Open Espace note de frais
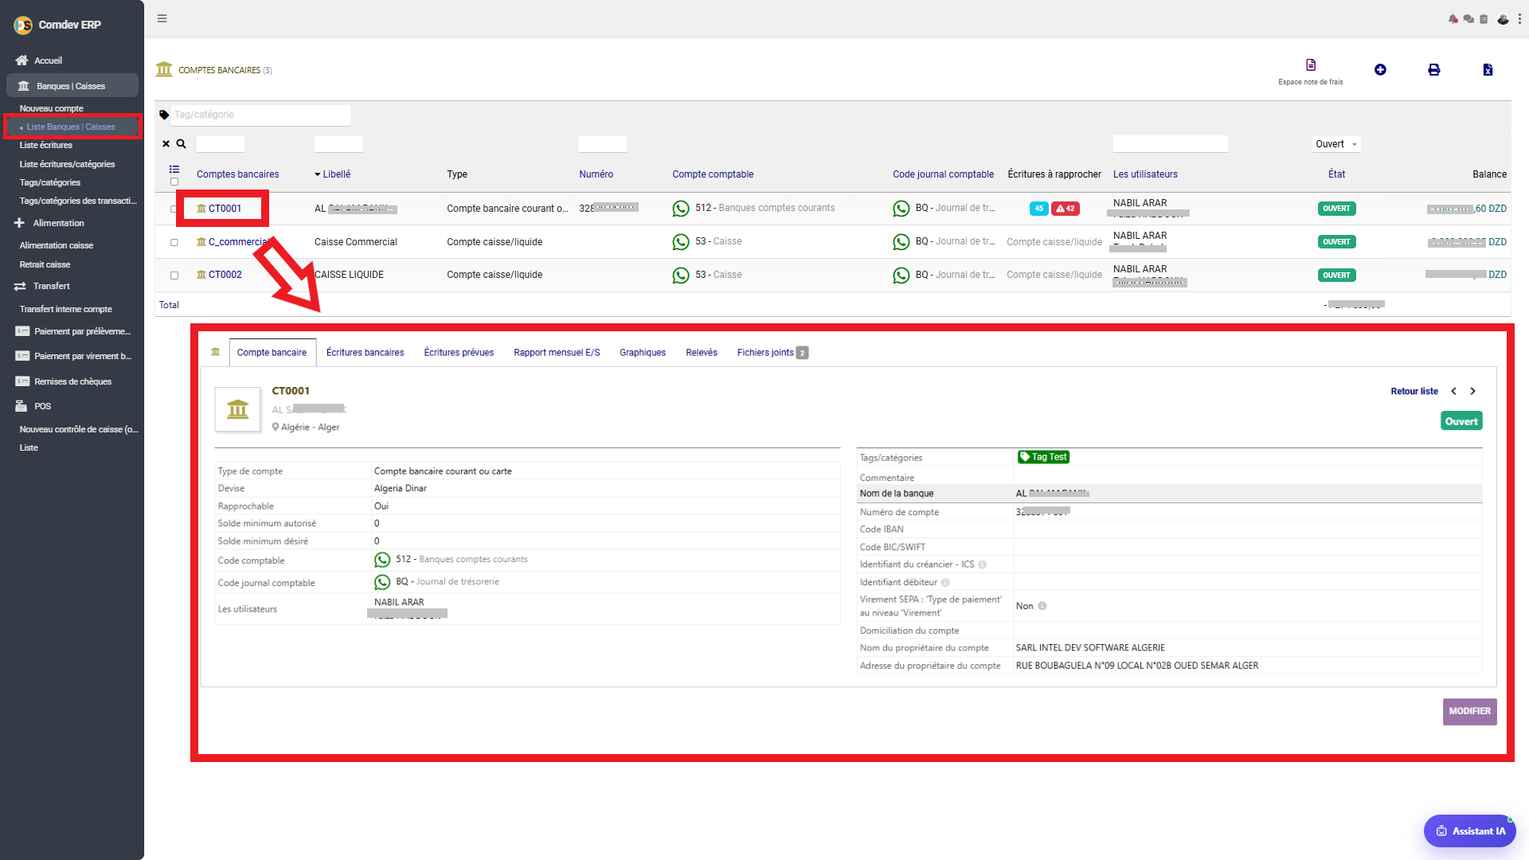The height and width of the screenshot is (860, 1529). coord(1311,71)
